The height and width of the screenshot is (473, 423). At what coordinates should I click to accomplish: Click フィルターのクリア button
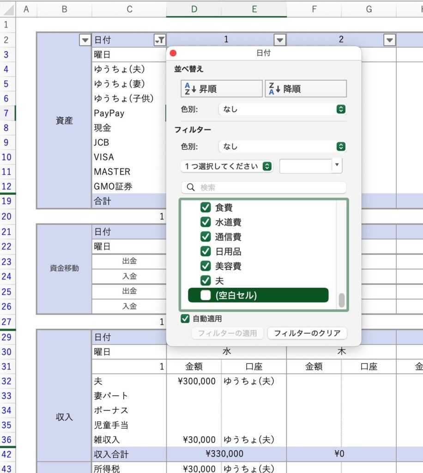click(x=307, y=333)
